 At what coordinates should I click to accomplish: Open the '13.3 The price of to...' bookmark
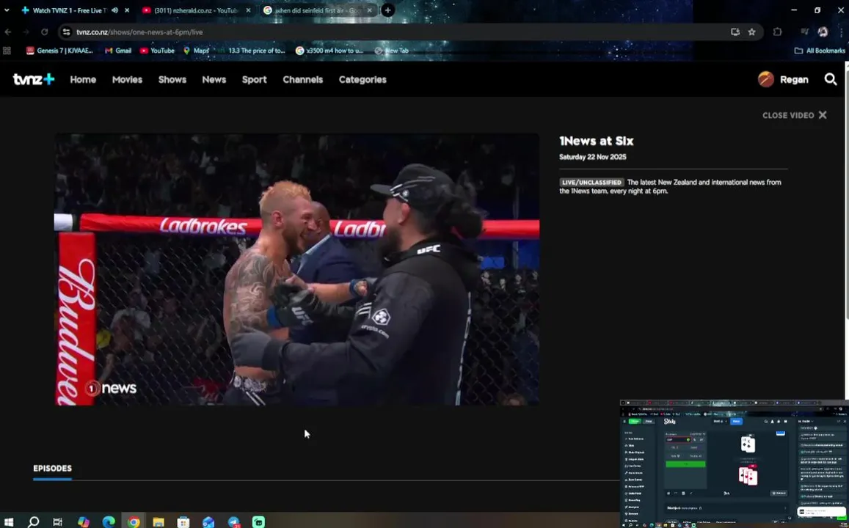pos(251,51)
